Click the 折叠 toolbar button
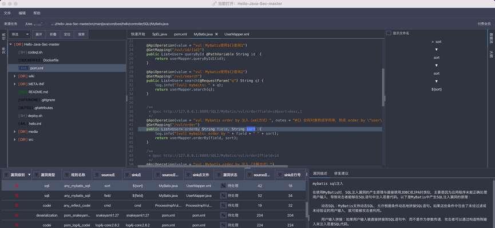 53,34
